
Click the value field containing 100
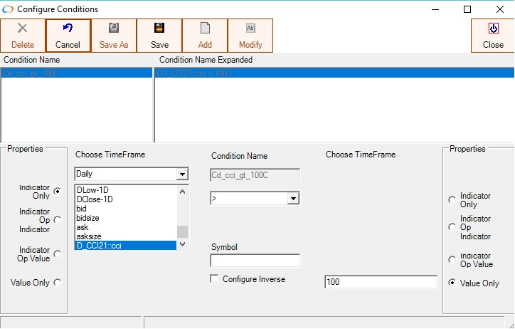tap(381, 282)
